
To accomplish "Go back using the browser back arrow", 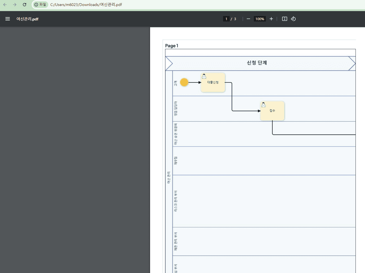I will coord(5,5).
